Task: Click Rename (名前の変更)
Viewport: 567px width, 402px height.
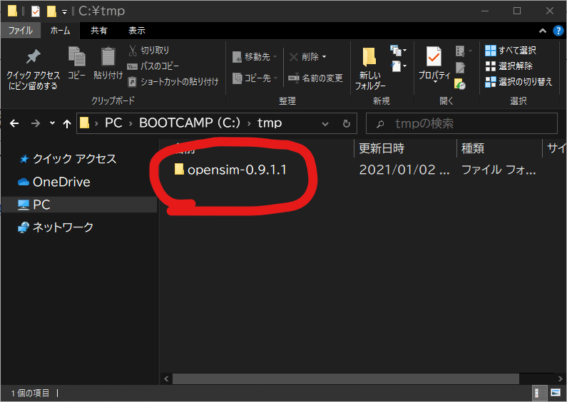Action: coord(315,78)
